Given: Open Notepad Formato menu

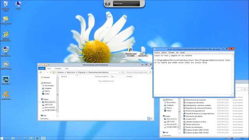Looking at the screenshot, I should (x=171, y=52).
